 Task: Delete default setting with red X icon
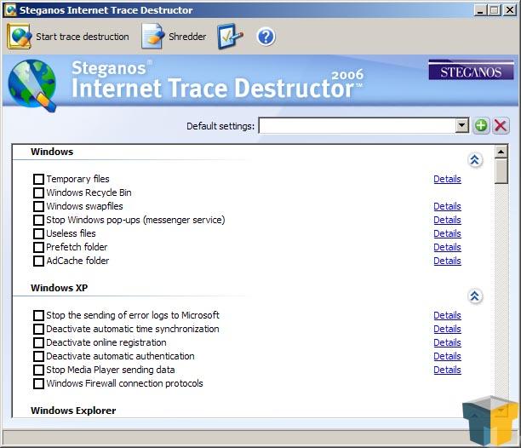coord(501,125)
